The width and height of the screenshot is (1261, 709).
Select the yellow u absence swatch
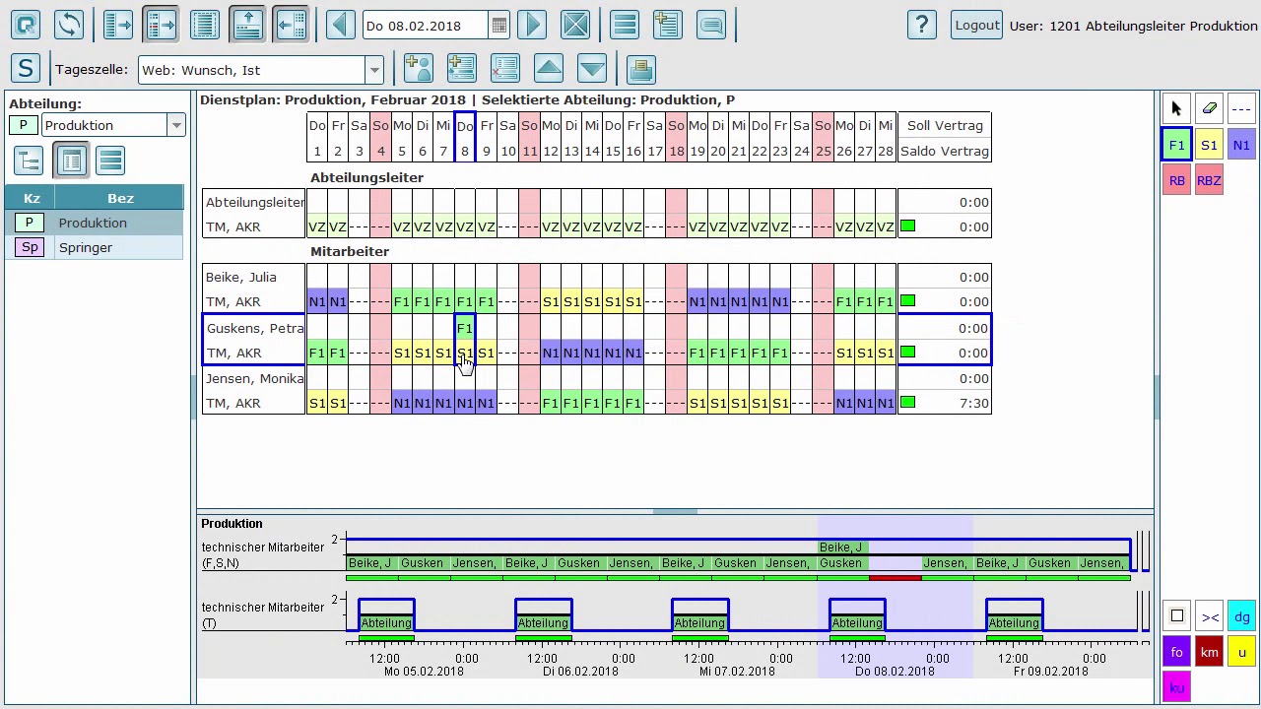(x=1241, y=652)
